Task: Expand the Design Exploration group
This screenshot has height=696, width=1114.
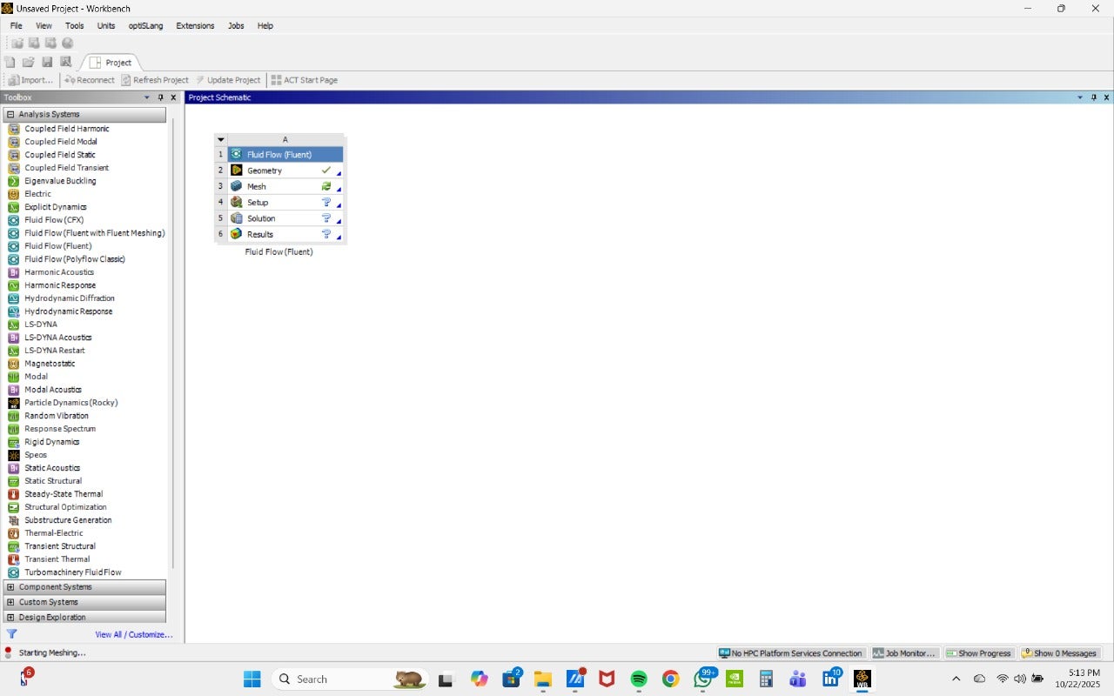Action: click(10, 618)
